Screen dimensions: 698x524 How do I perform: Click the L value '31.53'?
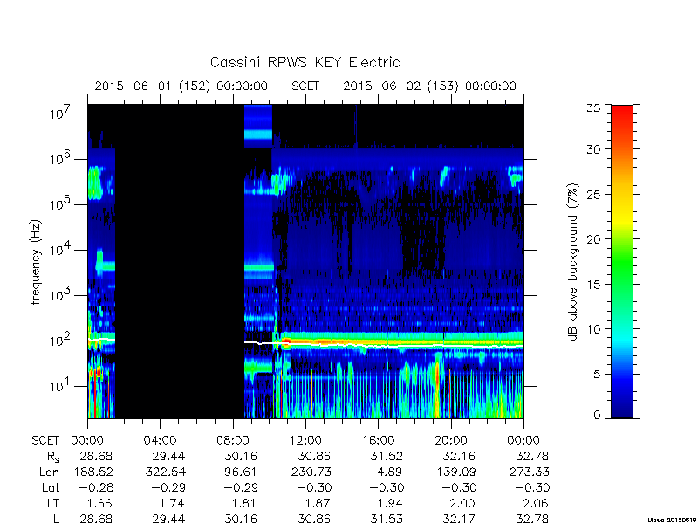tap(387, 519)
